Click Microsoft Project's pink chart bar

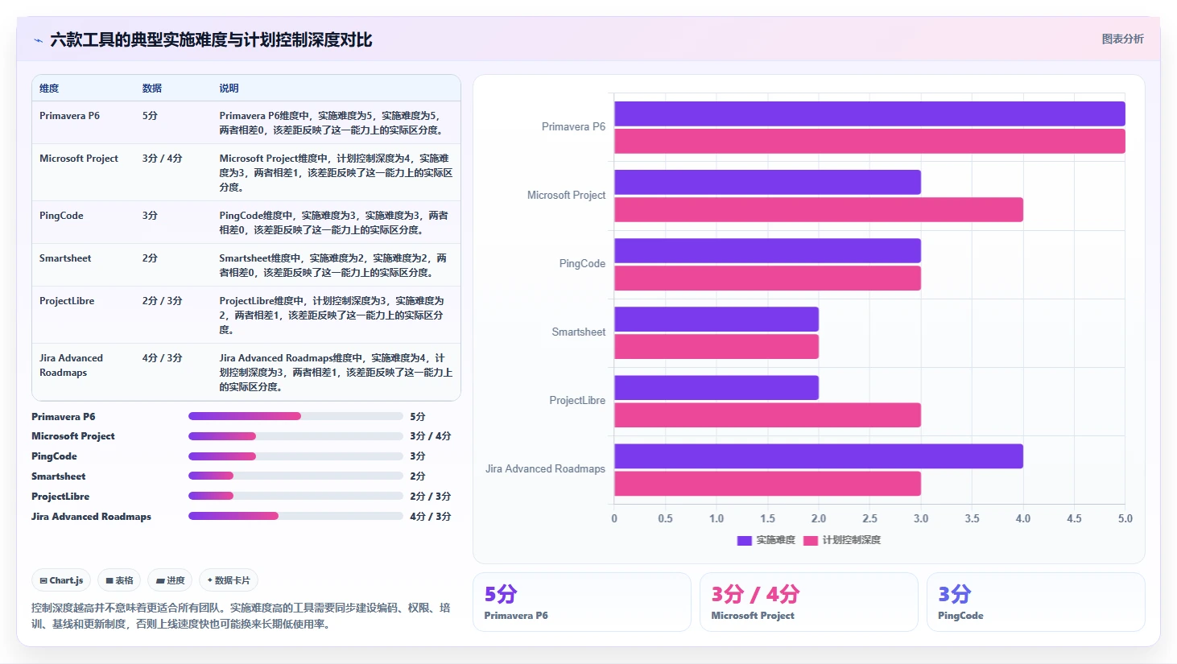coord(819,210)
